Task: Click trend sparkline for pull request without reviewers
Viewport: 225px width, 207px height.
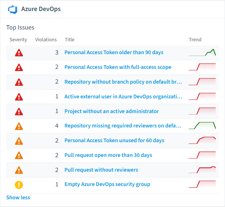Action: click(x=202, y=170)
